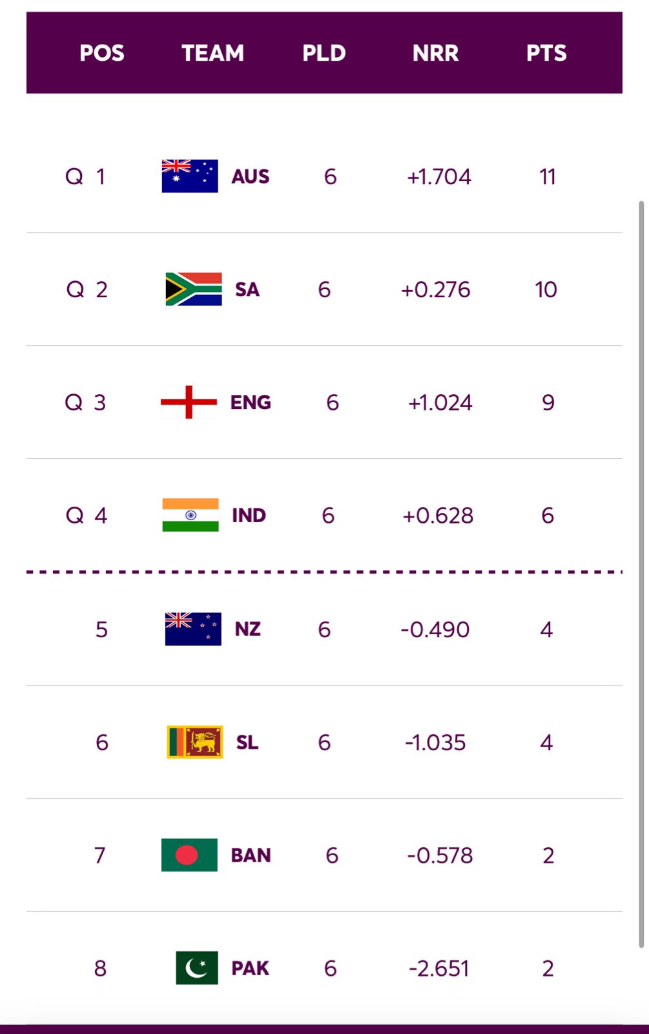
Task: Click the Bangladesh flag icon
Action: 189,855
